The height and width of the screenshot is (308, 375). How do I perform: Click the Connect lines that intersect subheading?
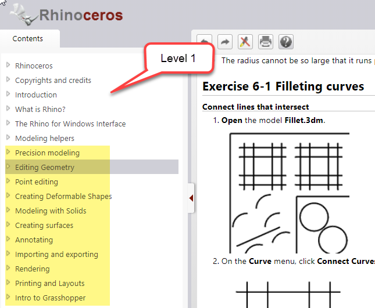point(256,107)
